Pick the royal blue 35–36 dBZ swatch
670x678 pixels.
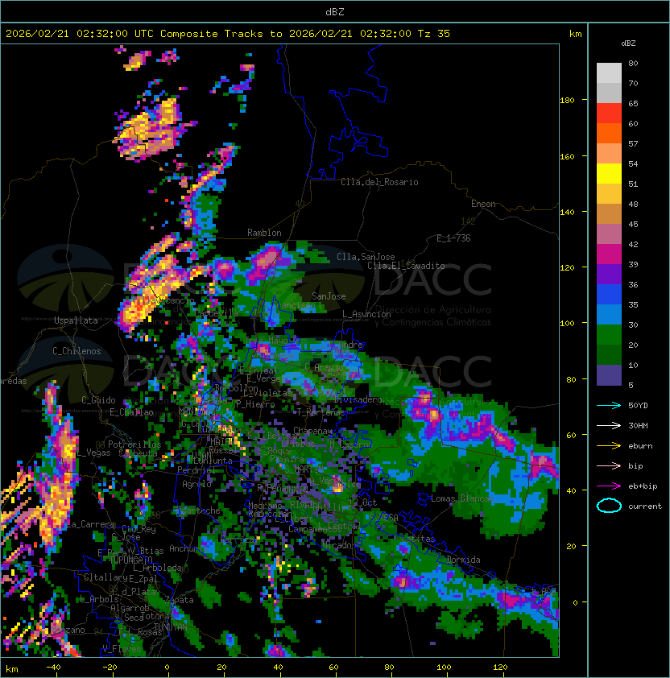(609, 294)
